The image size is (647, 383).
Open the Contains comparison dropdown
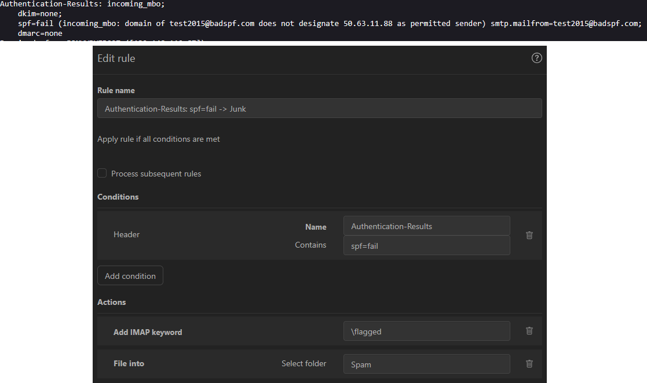click(310, 245)
